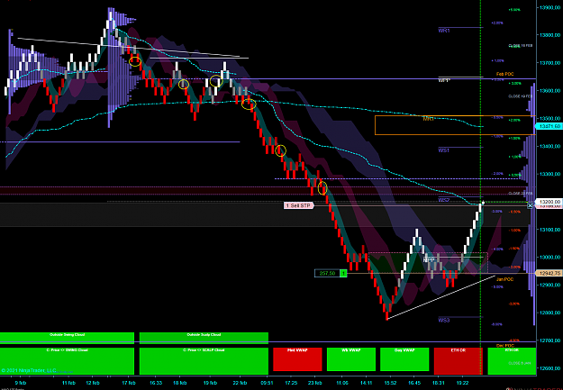The height and width of the screenshot is (390, 563).
Task: Select the WS1 pivot level label
Action: [444, 150]
